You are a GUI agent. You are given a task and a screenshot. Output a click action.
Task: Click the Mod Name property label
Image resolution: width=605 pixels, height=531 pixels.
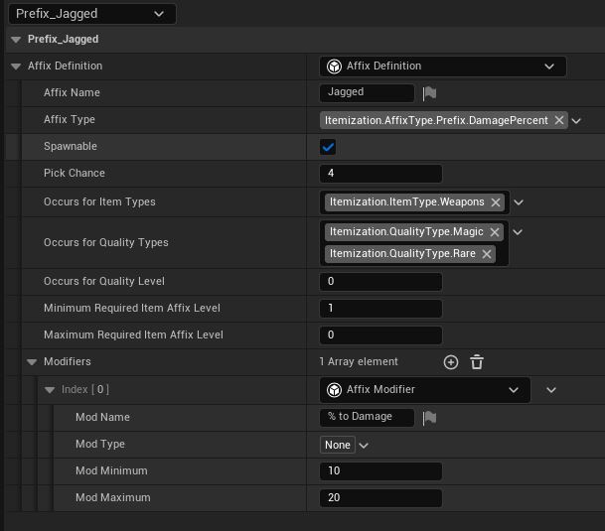tap(102, 417)
